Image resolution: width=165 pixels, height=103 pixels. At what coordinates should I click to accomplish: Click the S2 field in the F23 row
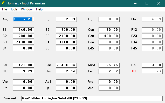coord(23,36)
